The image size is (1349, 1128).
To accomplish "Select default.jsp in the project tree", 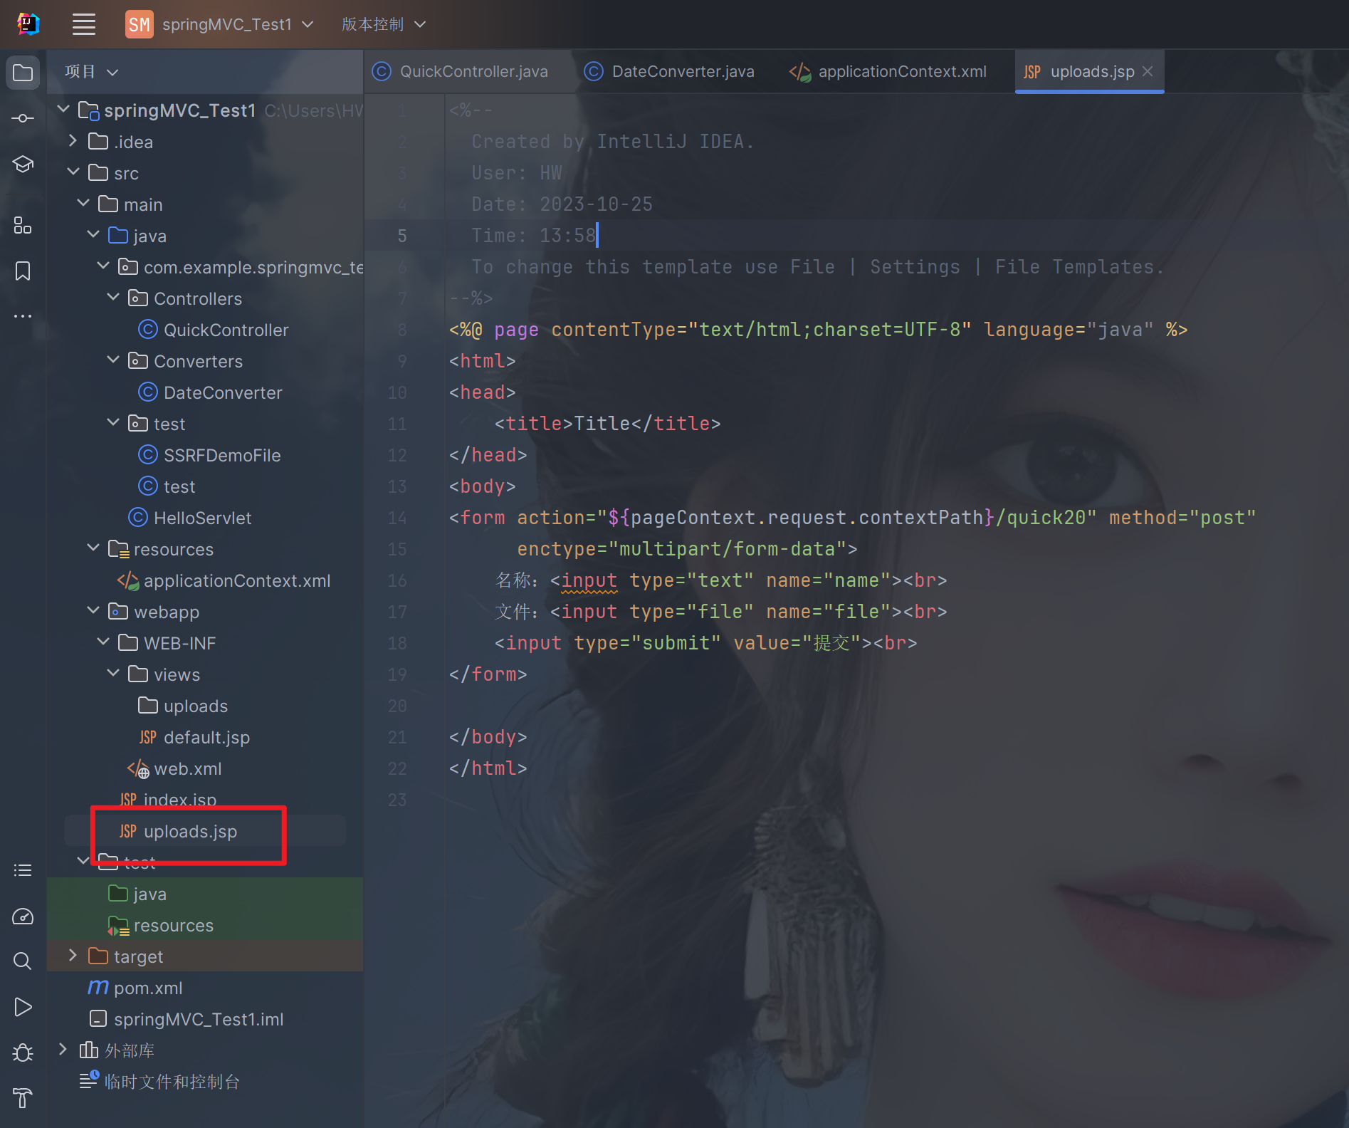I will point(194,737).
